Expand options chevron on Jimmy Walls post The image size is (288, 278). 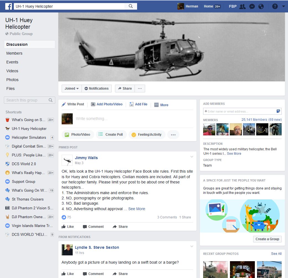(x=192, y=157)
